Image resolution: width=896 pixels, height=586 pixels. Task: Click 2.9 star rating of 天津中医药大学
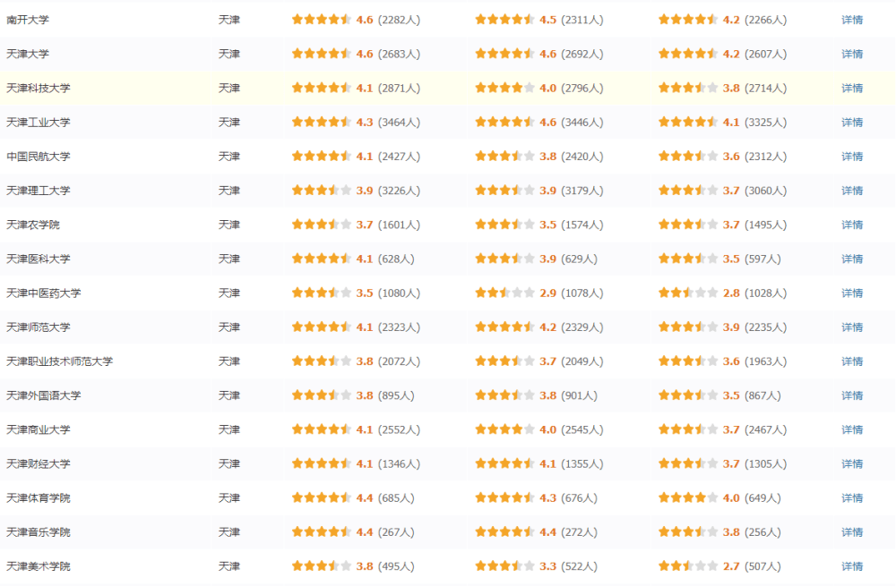pyautogui.click(x=504, y=293)
